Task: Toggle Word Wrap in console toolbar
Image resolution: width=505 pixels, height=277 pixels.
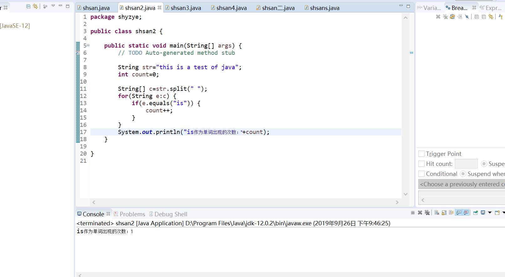Action: click(x=451, y=213)
